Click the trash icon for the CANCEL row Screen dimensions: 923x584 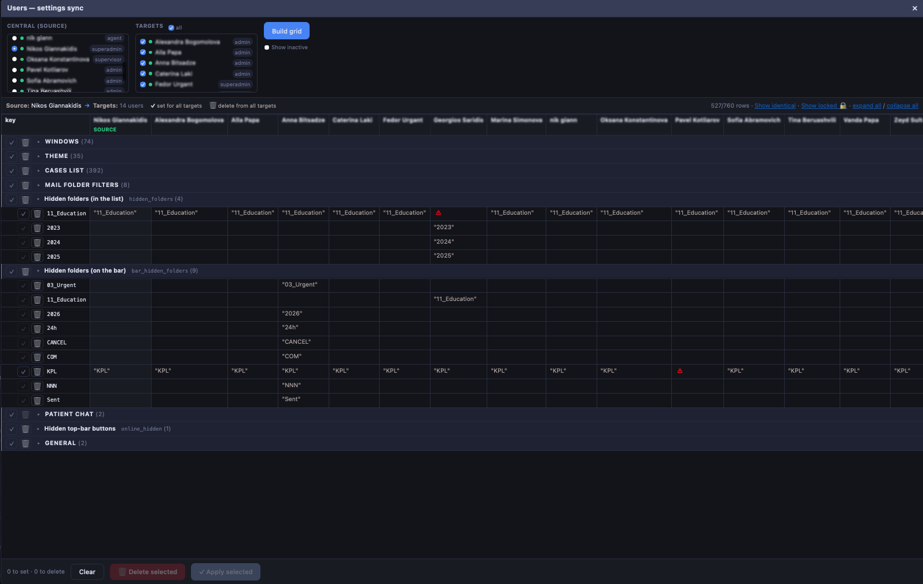pyautogui.click(x=37, y=343)
